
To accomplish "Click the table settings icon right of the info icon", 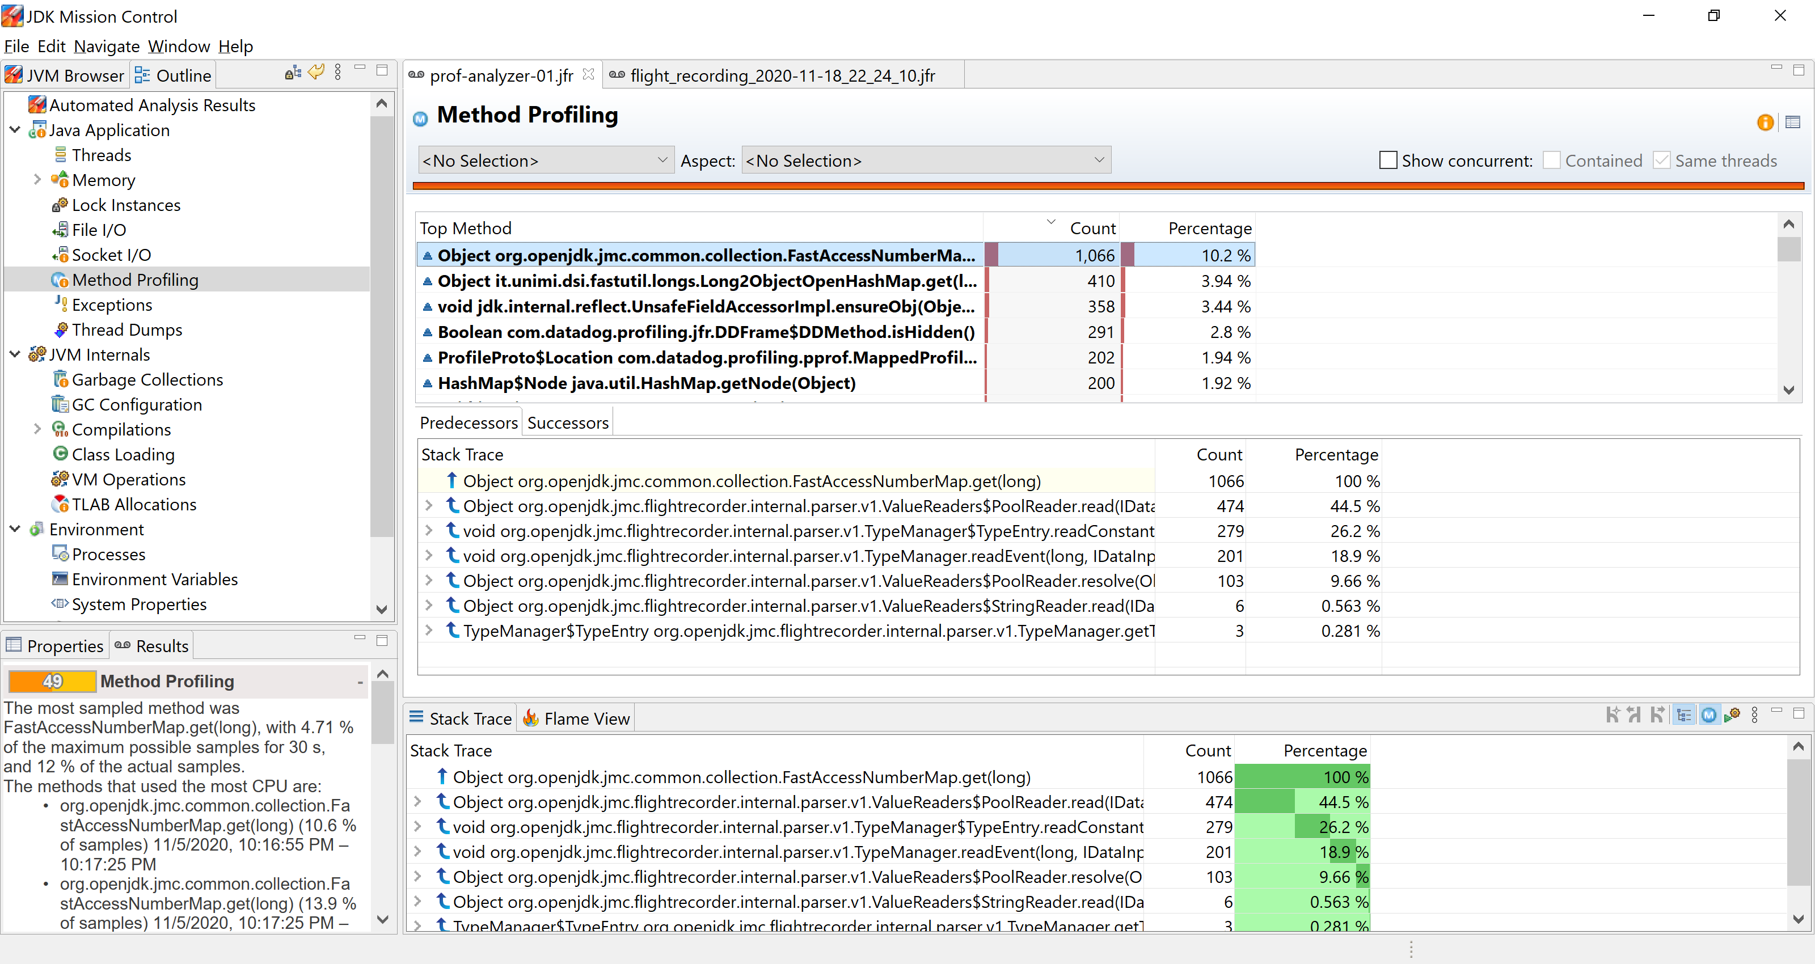I will point(1793,122).
